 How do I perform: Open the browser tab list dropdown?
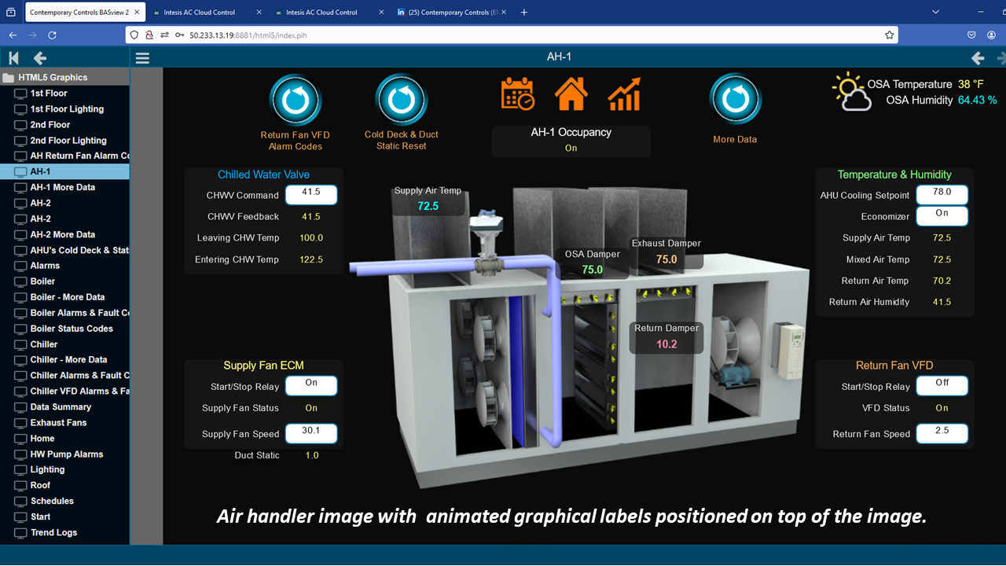click(935, 13)
